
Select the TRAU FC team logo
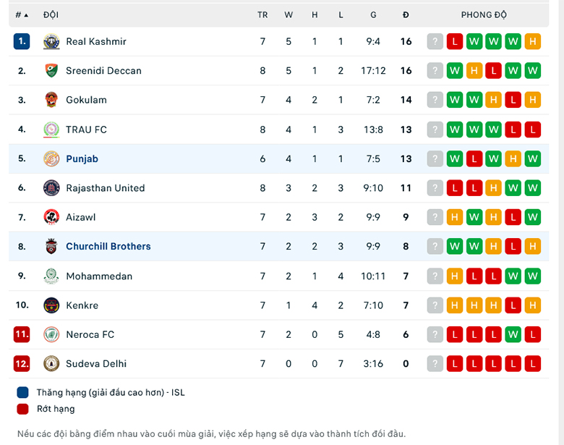point(51,130)
